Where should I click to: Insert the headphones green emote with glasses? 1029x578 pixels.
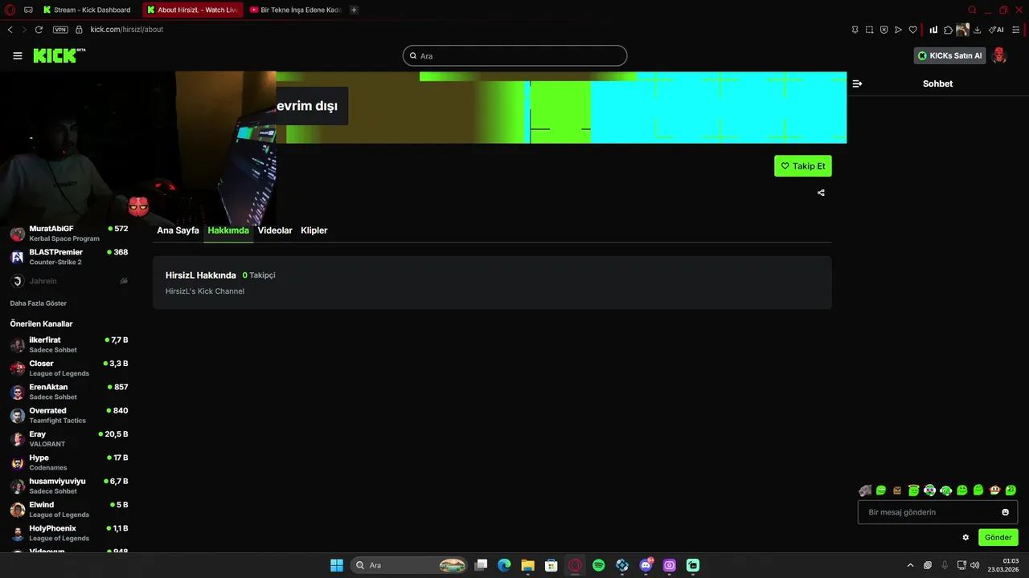(930, 490)
